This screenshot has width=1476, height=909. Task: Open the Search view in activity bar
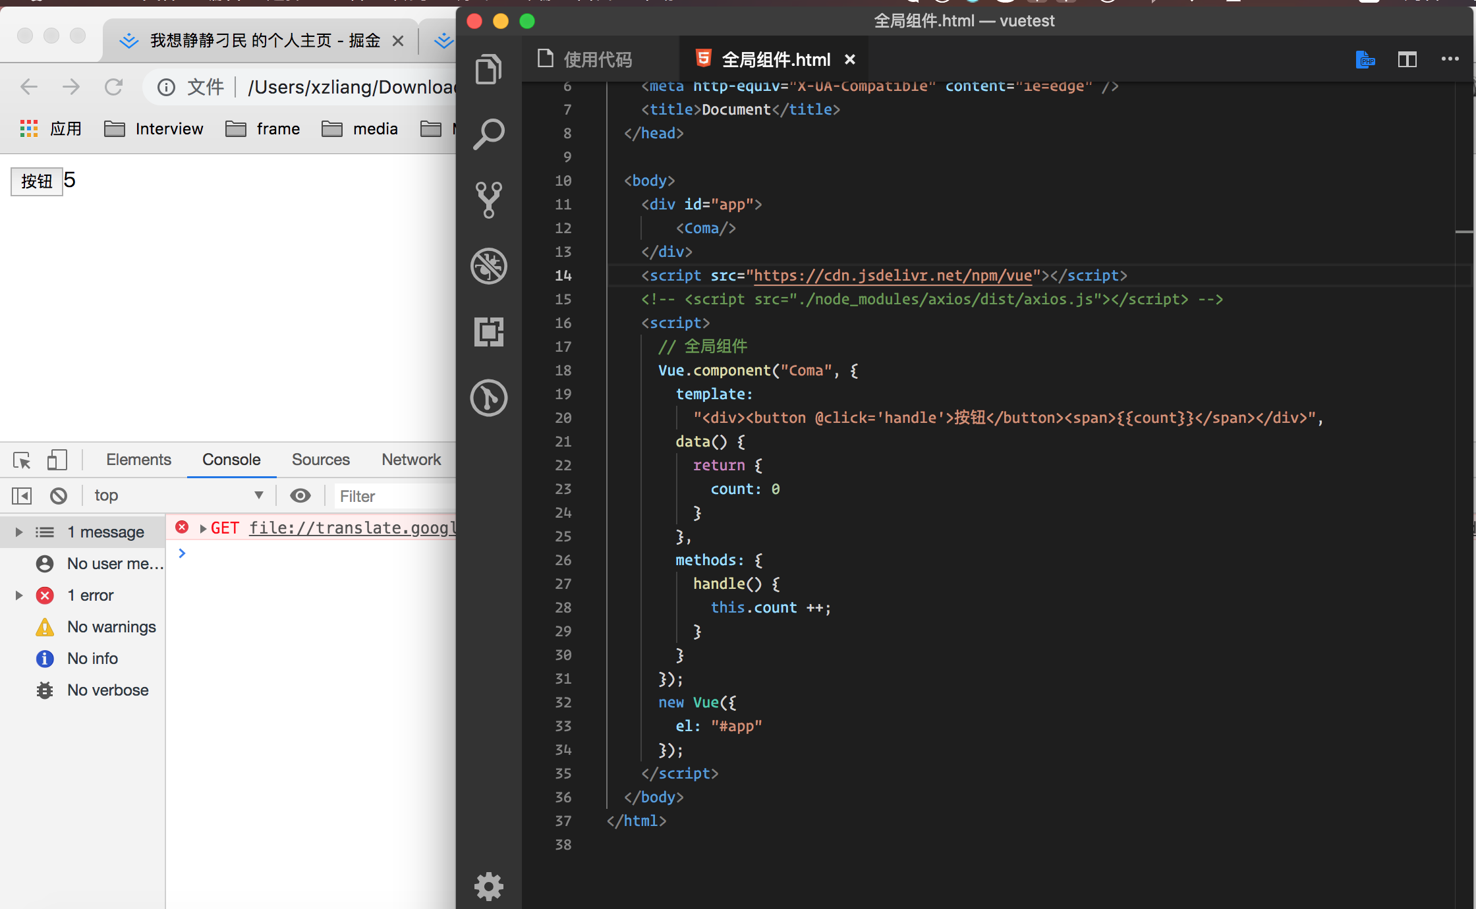coord(488,134)
